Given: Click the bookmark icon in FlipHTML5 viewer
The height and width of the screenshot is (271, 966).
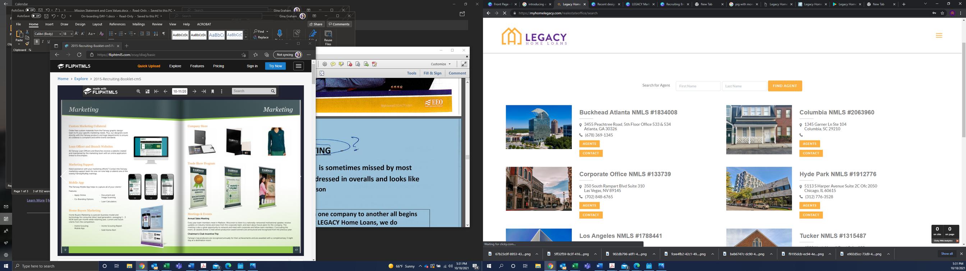Looking at the screenshot, I should click(213, 91).
